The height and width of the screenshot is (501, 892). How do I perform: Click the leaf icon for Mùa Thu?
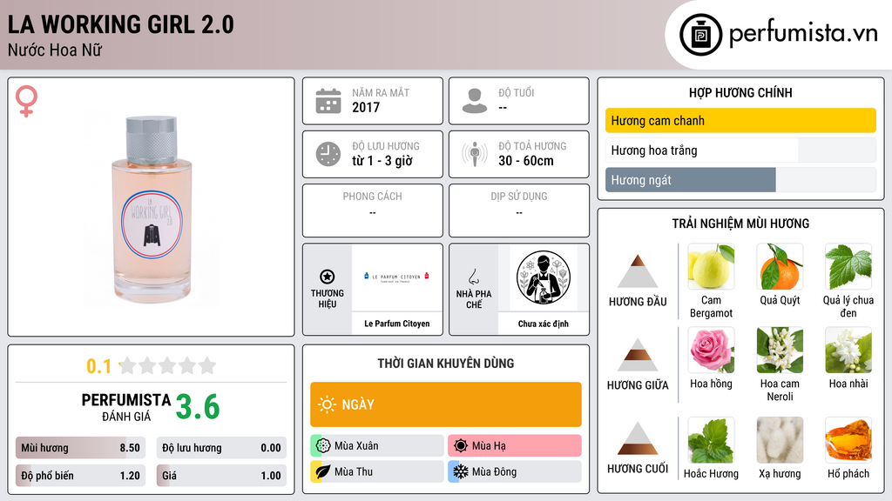click(323, 471)
